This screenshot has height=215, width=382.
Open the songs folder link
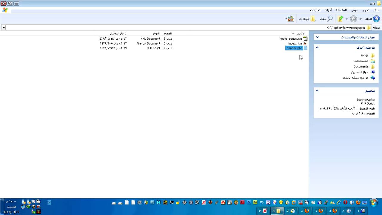pos(364,55)
